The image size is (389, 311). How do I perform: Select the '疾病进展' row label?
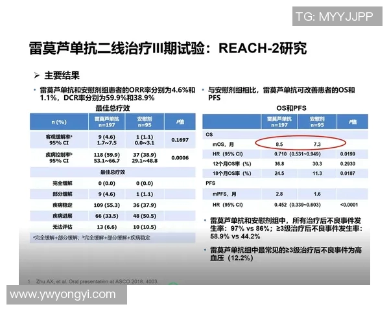(62, 216)
